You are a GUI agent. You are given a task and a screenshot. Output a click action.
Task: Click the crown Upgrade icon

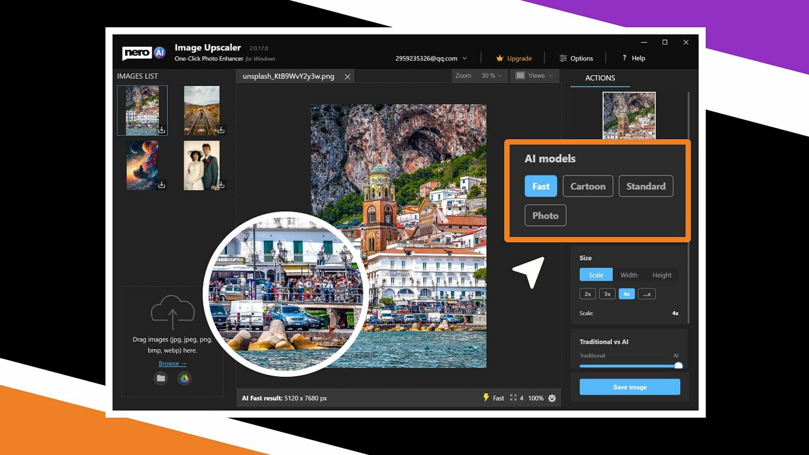coord(500,58)
